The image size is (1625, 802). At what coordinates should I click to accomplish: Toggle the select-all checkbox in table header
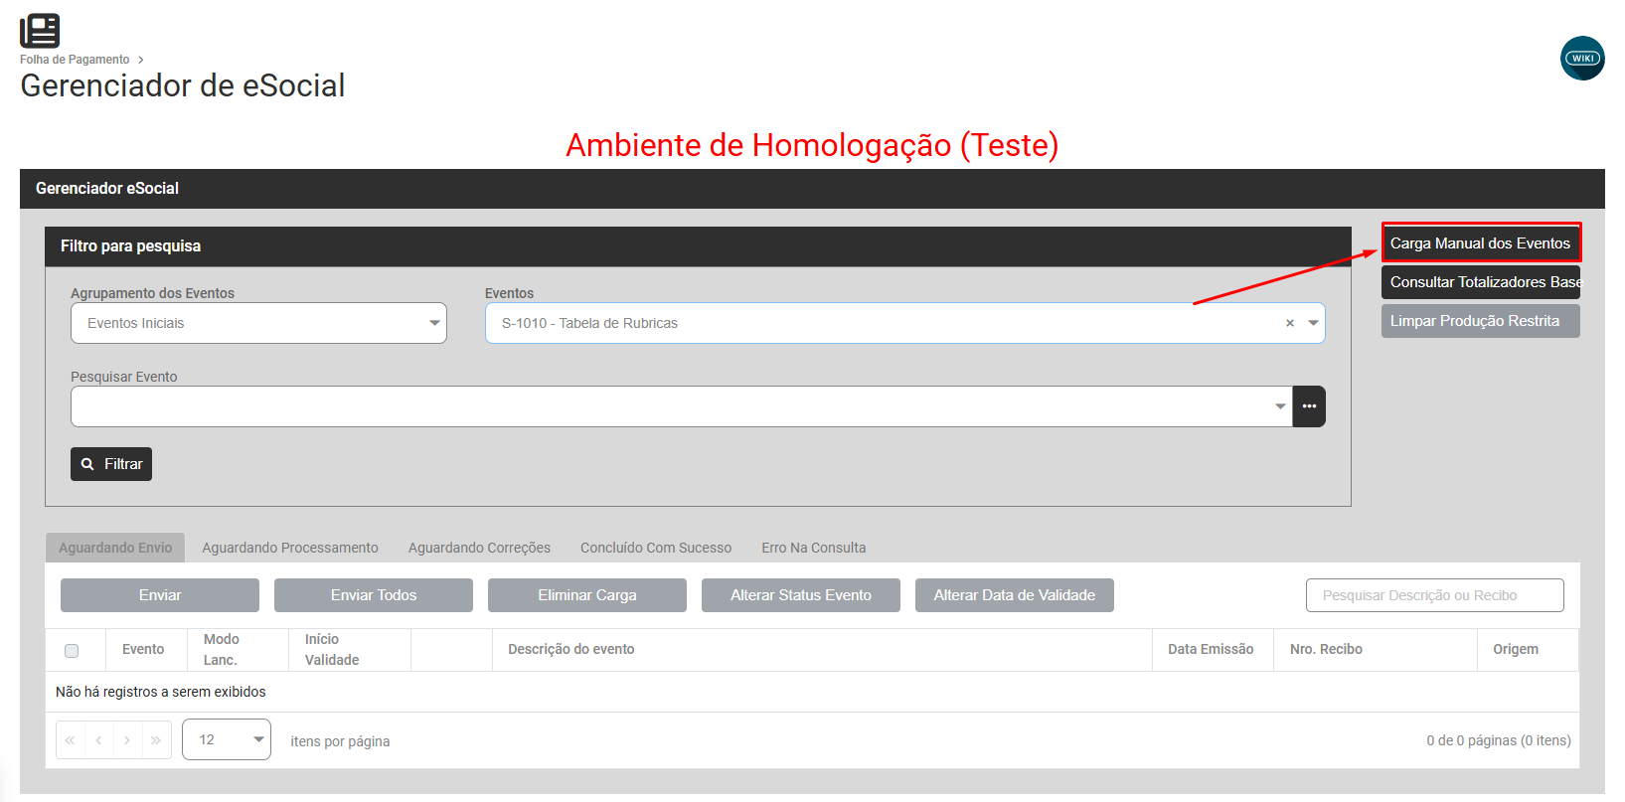pyautogui.click(x=72, y=651)
